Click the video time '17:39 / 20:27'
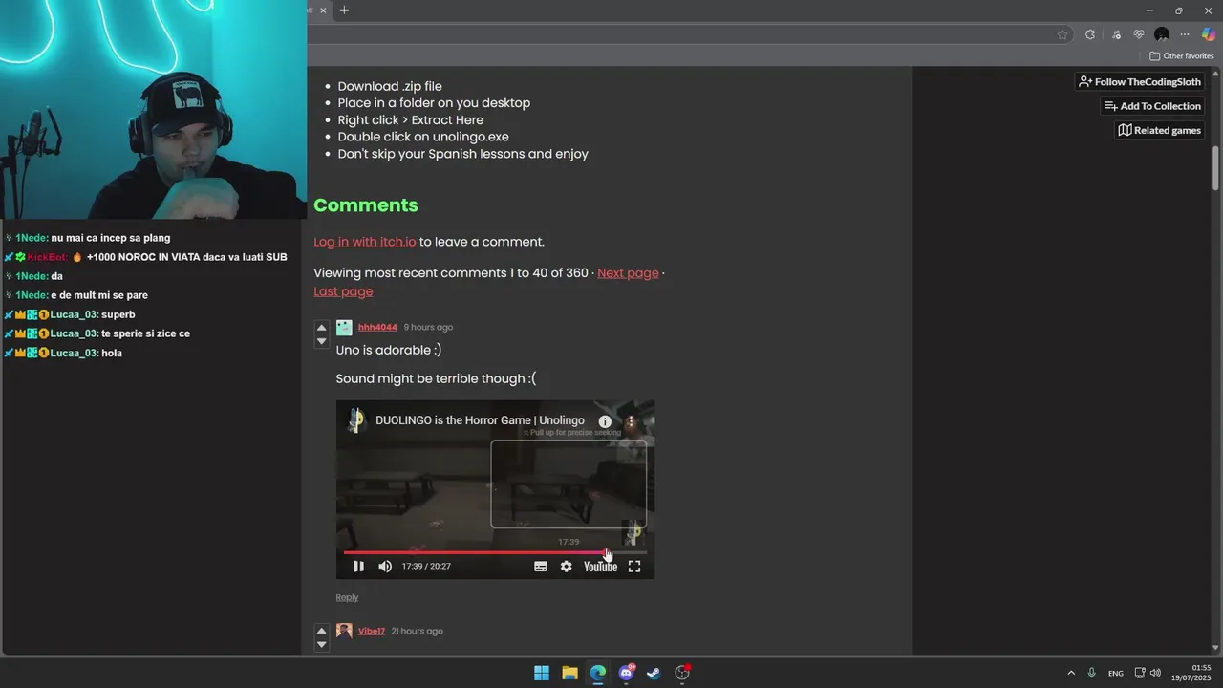Screen dimensions: 1223x688 426,567
